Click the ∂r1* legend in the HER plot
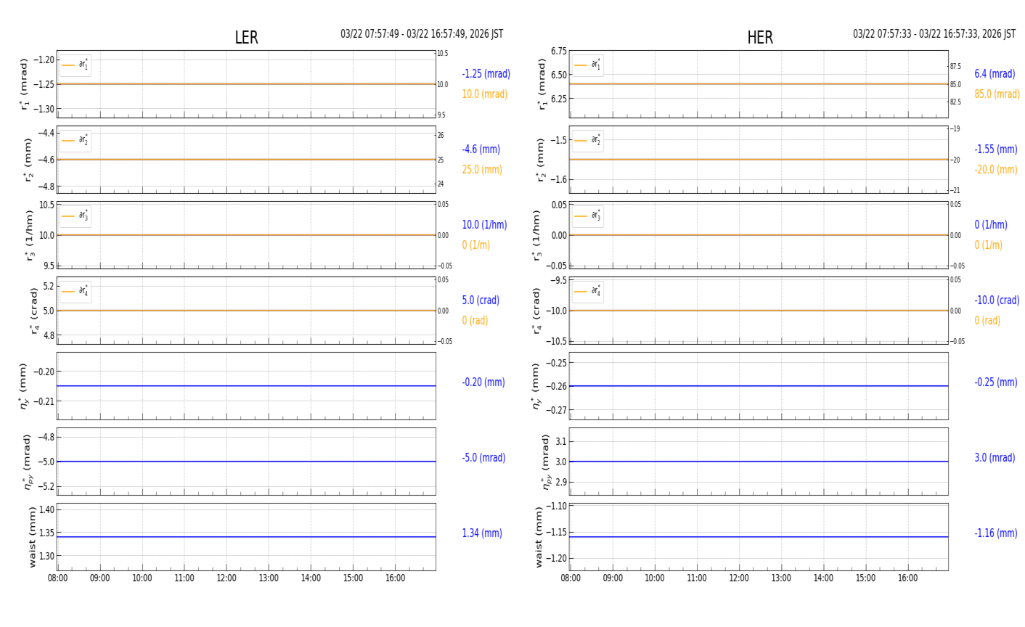 tap(588, 65)
